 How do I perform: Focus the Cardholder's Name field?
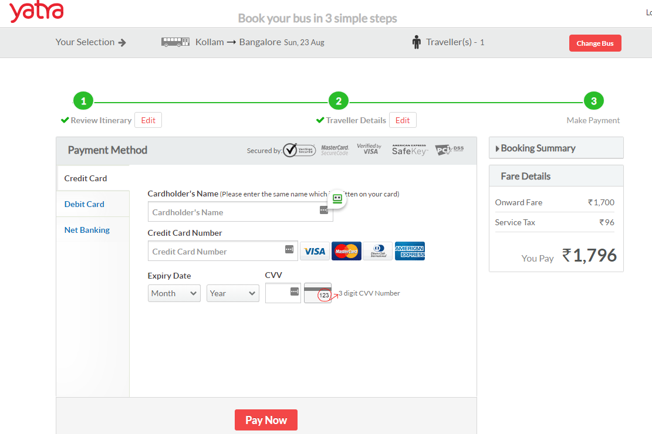pos(241,212)
